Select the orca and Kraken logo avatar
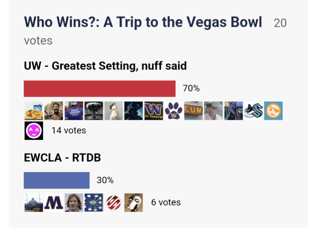 pos(253,111)
